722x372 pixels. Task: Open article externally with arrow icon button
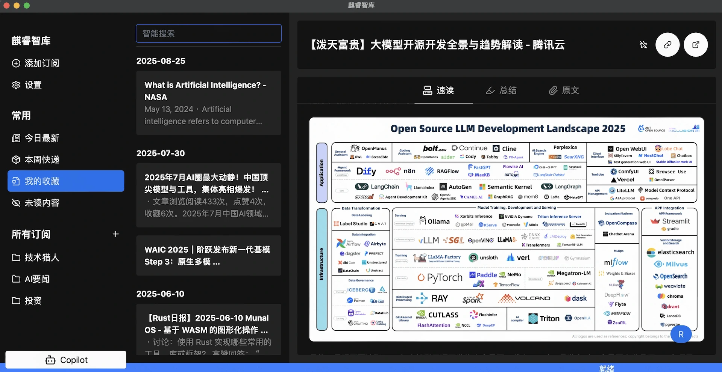click(x=696, y=45)
